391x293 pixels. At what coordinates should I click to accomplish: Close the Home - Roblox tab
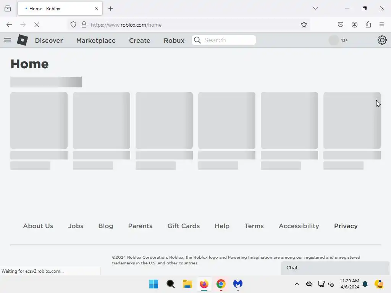click(96, 8)
